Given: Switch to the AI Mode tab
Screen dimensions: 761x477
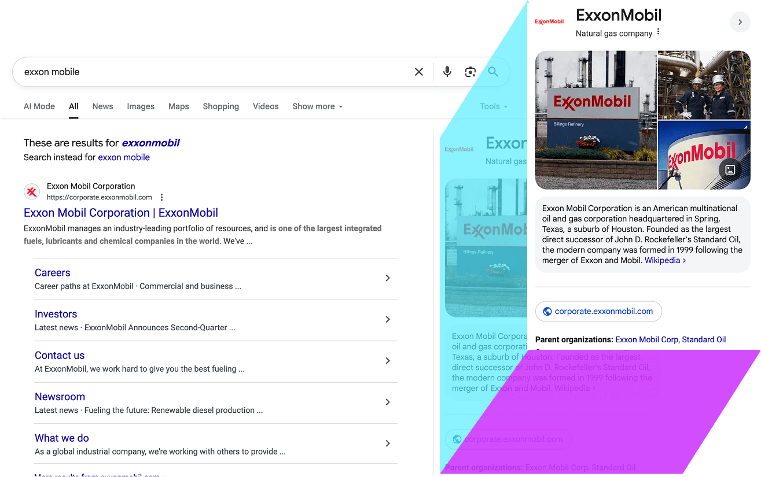Looking at the screenshot, I should 39,106.
